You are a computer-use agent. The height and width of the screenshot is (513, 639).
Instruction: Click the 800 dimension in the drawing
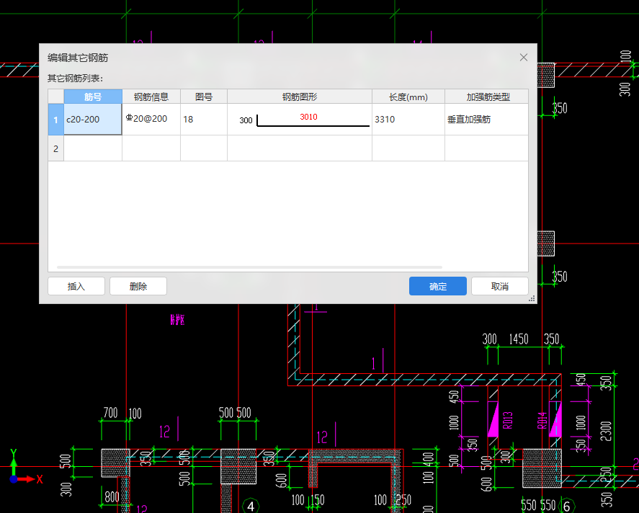[112, 496]
